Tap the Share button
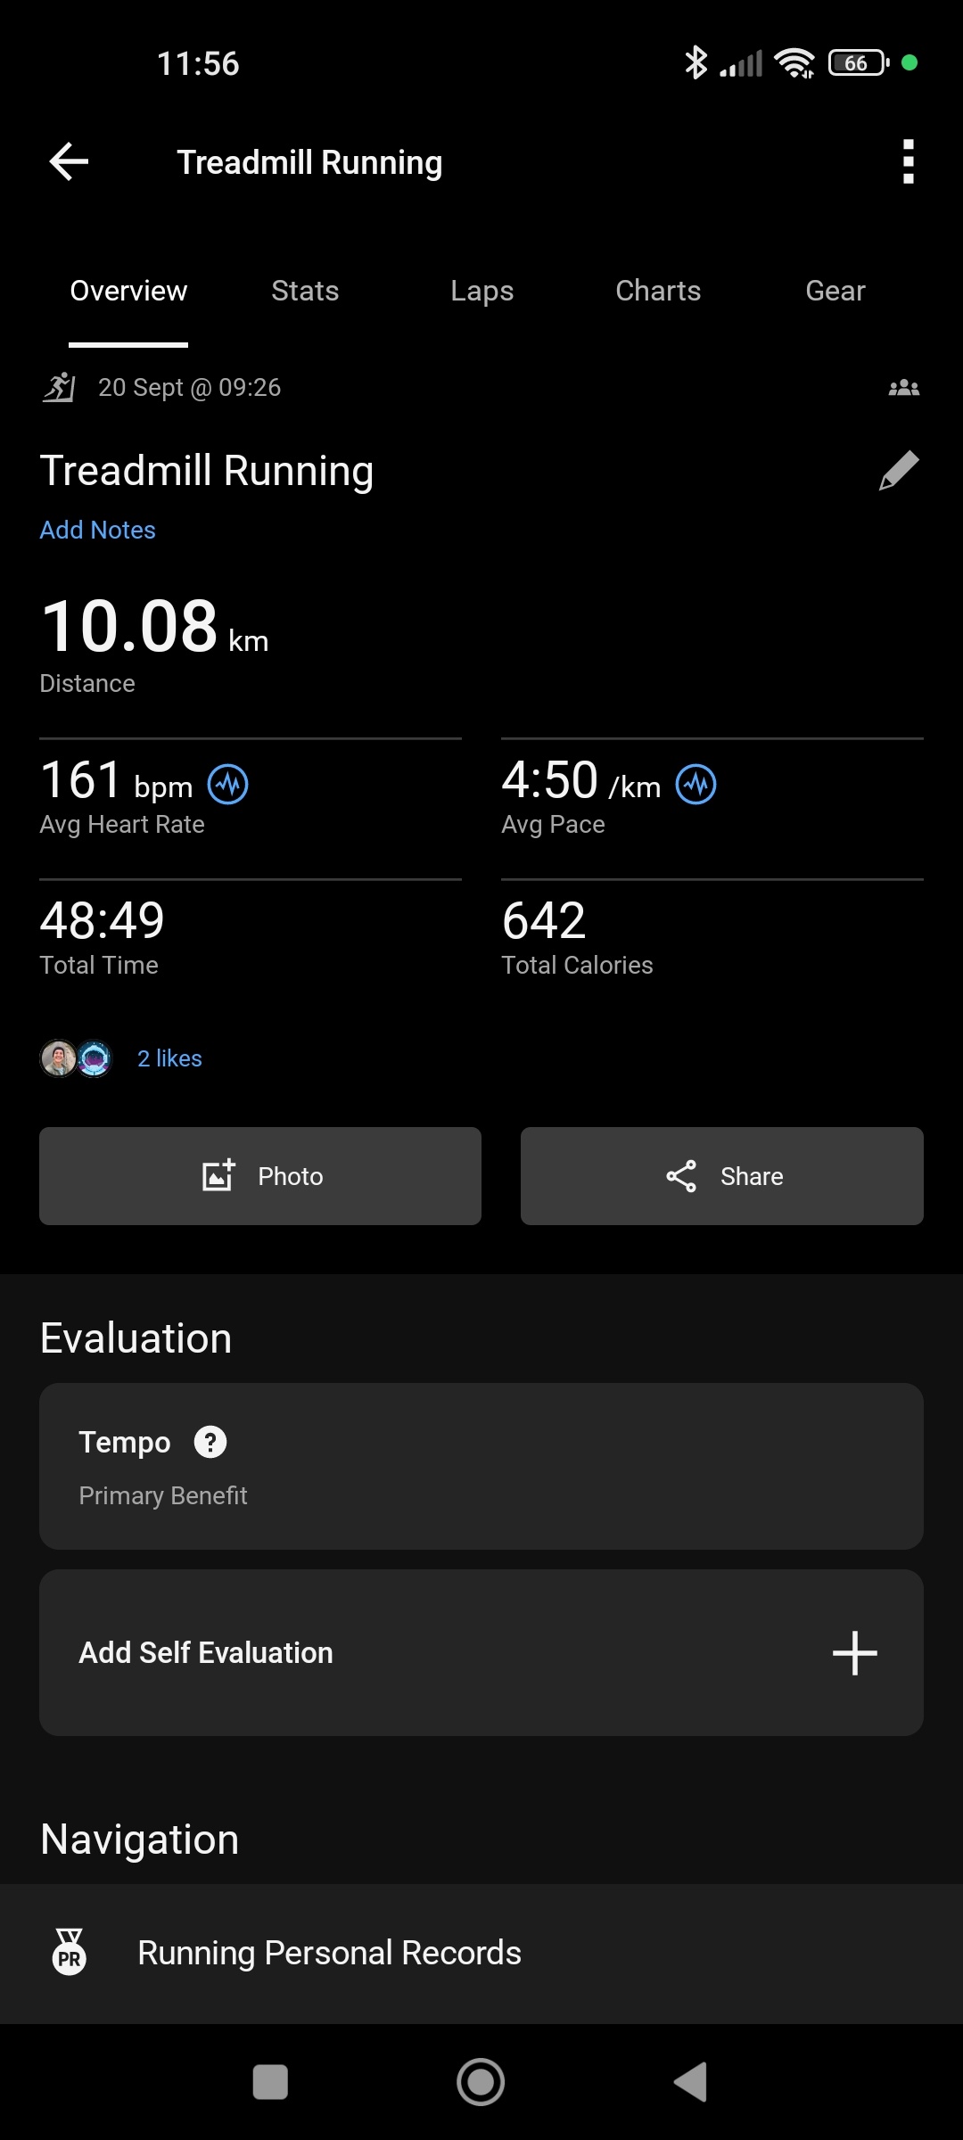 (x=722, y=1176)
